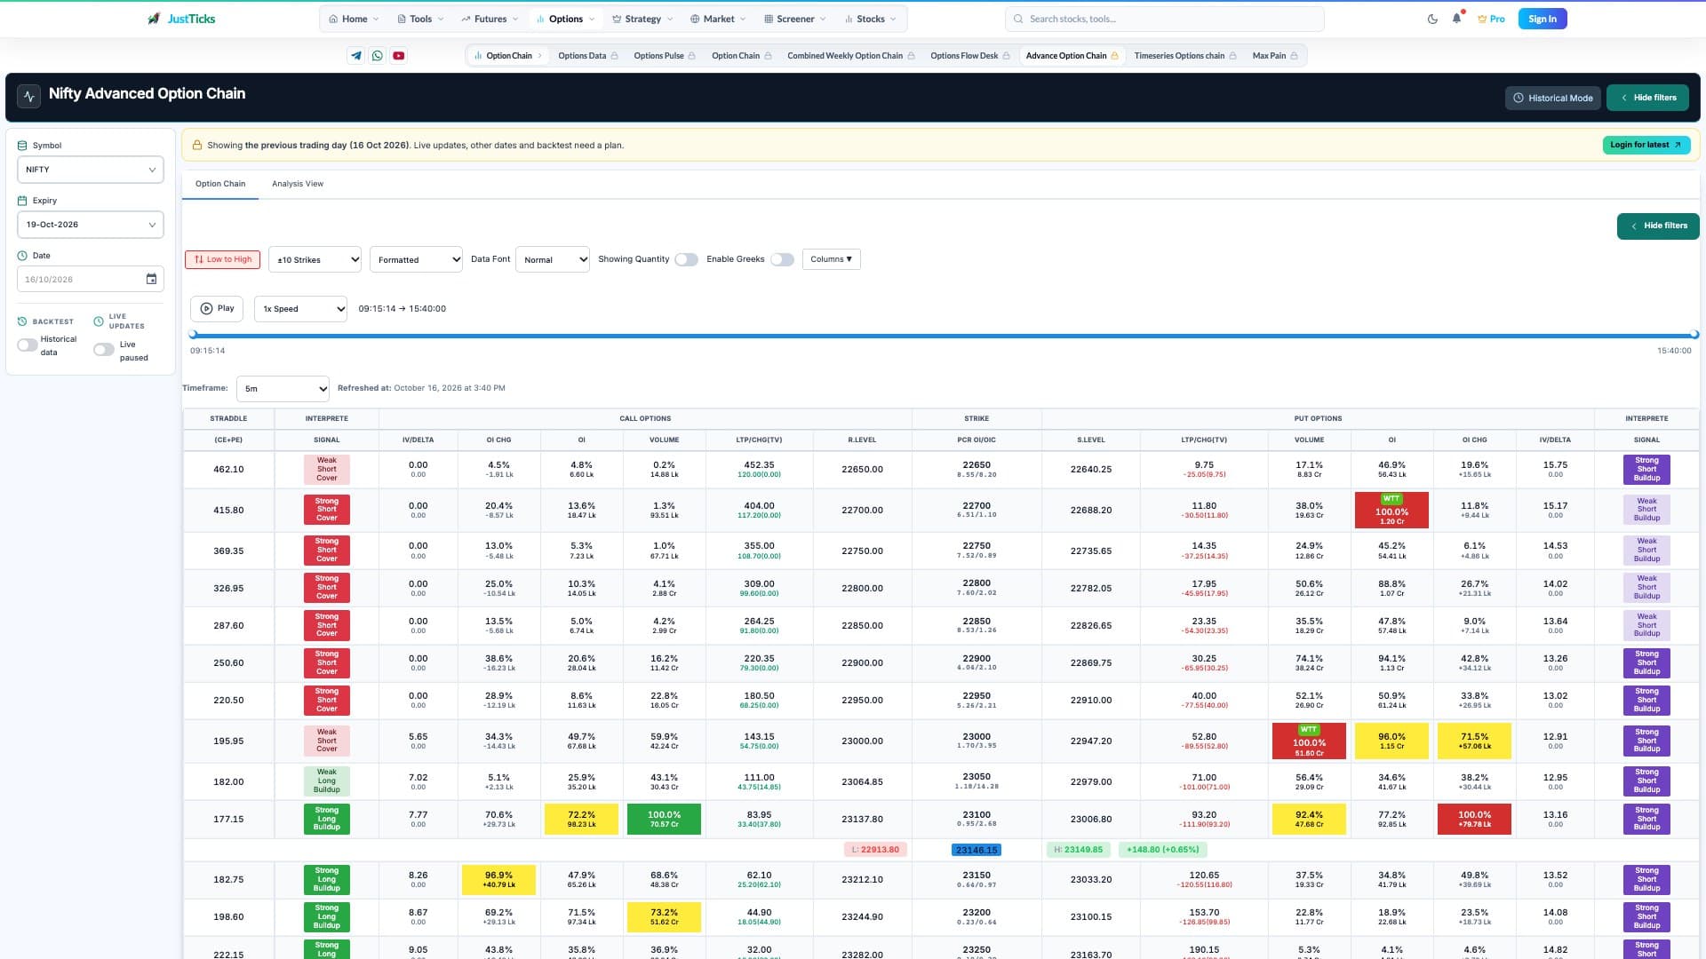Click the search stocks input field

pyautogui.click(x=1164, y=19)
